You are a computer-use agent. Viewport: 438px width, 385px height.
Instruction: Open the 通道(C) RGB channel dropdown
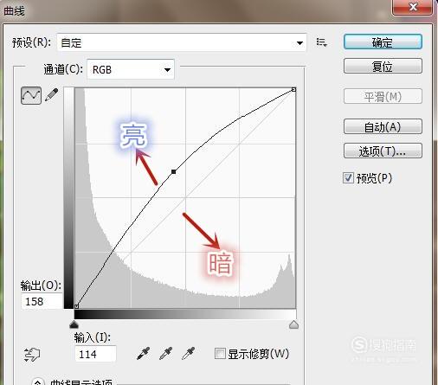[x=131, y=69]
